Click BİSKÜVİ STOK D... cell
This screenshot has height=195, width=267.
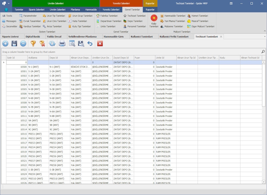(x=80, y=67)
